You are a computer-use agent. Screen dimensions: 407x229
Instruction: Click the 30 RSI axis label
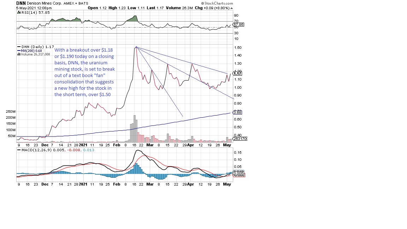236,33
